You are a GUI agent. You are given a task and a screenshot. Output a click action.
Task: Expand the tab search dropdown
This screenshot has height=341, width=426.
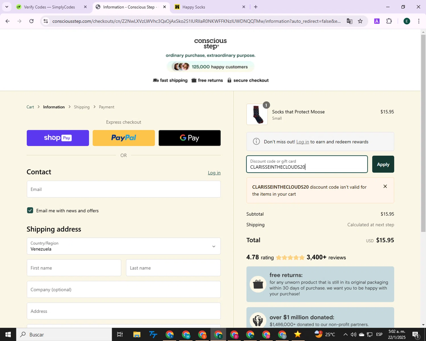pos(7,7)
